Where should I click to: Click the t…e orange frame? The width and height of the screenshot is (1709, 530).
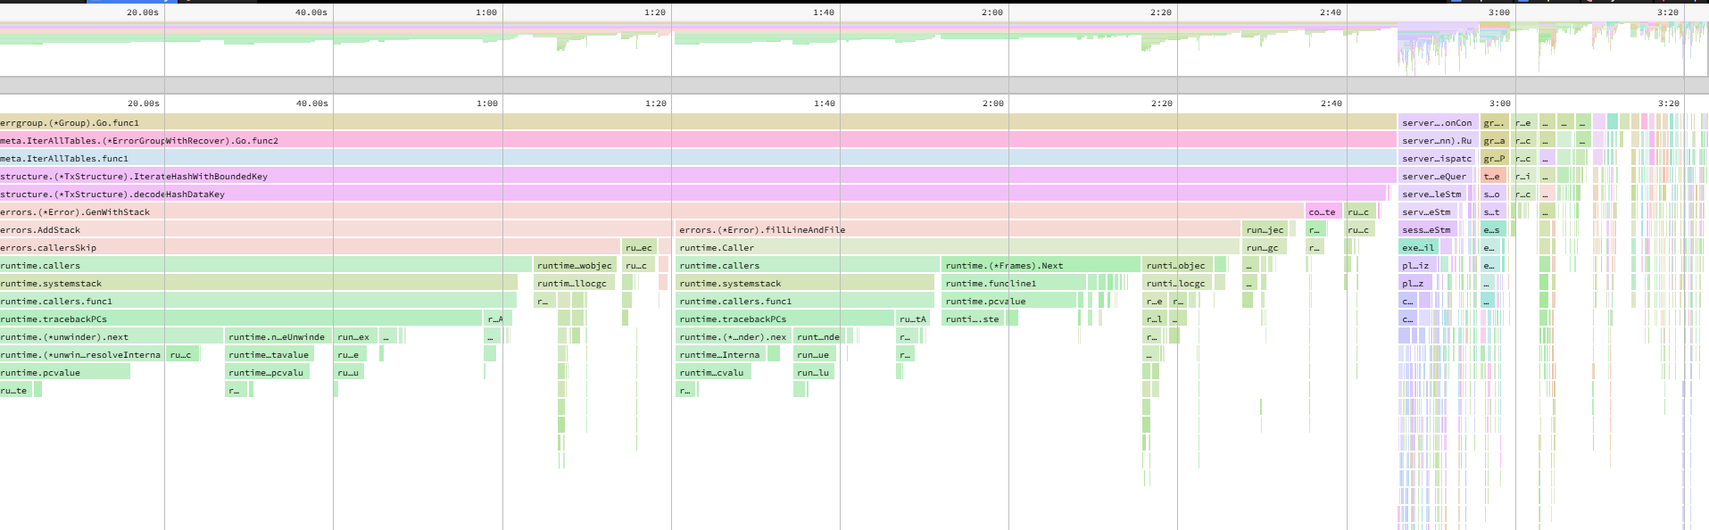pyautogui.click(x=1493, y=176)
